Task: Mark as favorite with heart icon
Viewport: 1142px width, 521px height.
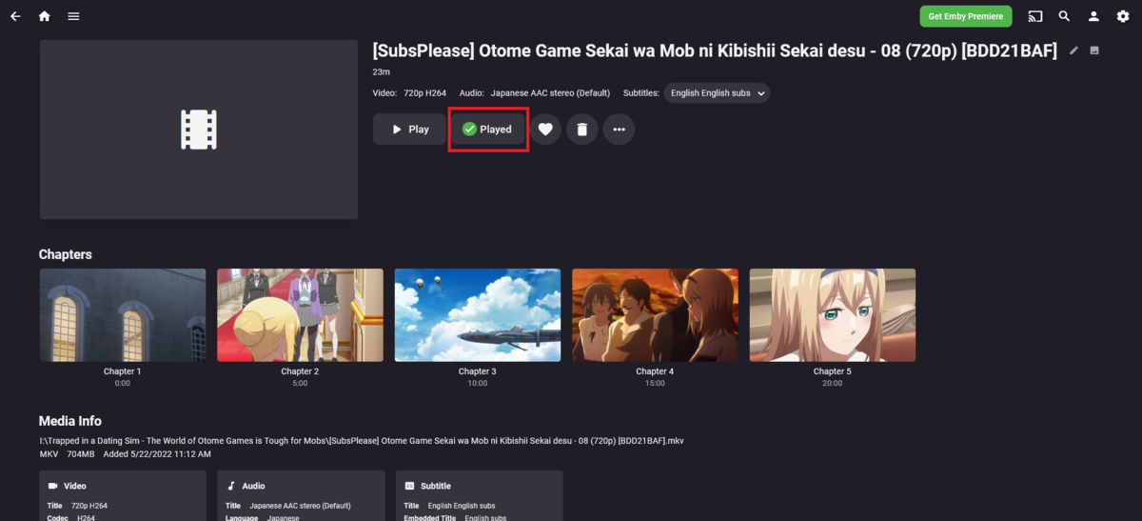Action: point(545,130)
